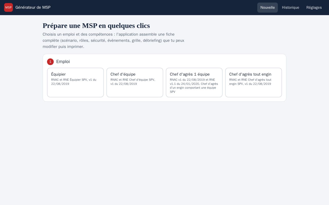Select the Équipier job card
This screenshot has height=205, width=329.
pos(75,83)
